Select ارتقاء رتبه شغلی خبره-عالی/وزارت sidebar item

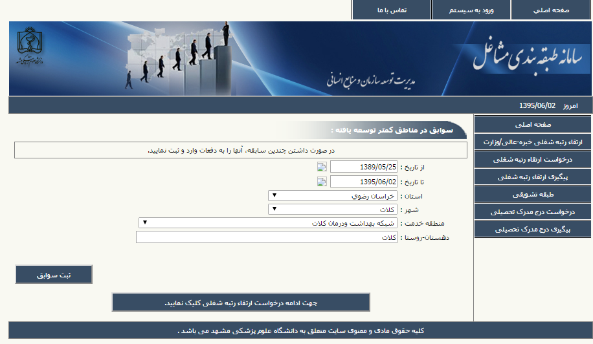[x=533, y=142]
